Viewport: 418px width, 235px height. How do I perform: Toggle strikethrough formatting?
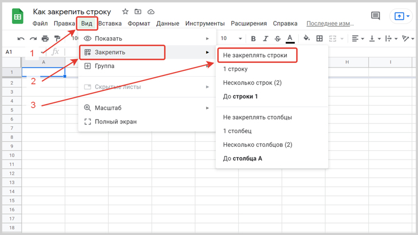click(x=278, y=38)
